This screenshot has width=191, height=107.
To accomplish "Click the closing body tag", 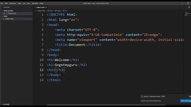I will [54, 75].
